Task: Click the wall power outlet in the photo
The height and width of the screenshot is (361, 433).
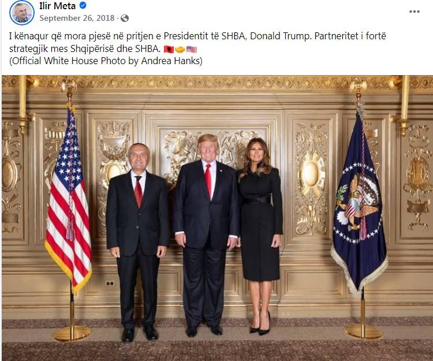Action: 110,284
